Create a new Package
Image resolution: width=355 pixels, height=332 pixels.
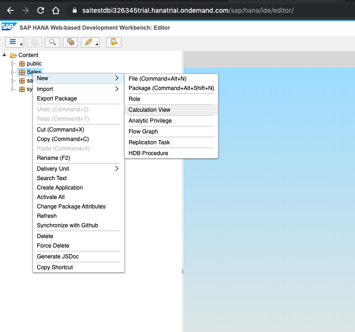(172, 88)
